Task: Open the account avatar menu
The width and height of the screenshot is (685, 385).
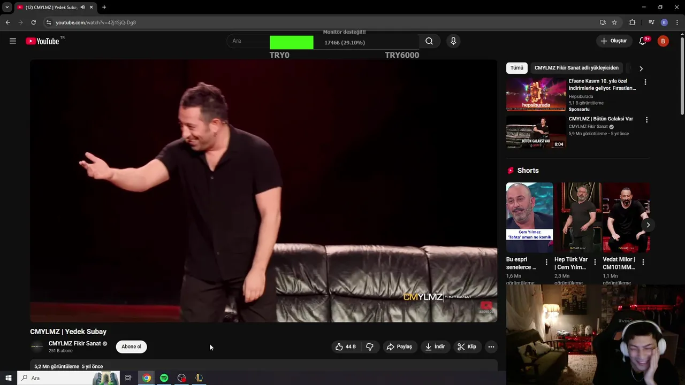Action: pyautogui.click(x=663, y=41)
